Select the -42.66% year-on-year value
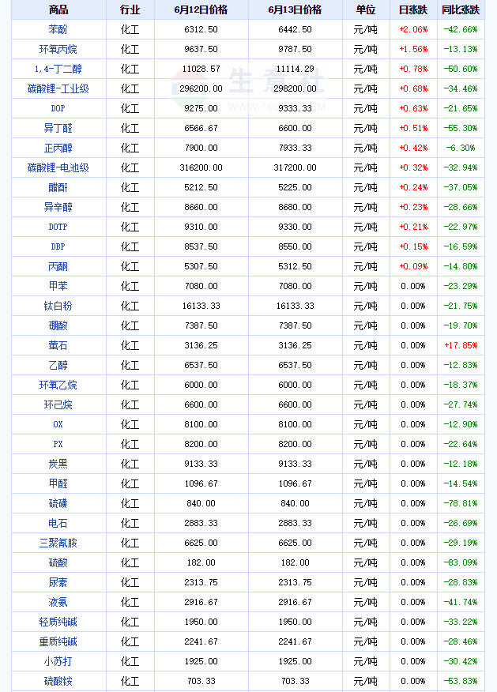This screenshot has height=692, width=497. point(461,29)
